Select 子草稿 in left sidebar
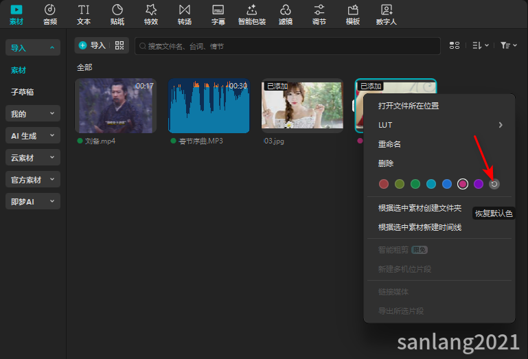Screen dimensions: 528x359 point(22,92)
